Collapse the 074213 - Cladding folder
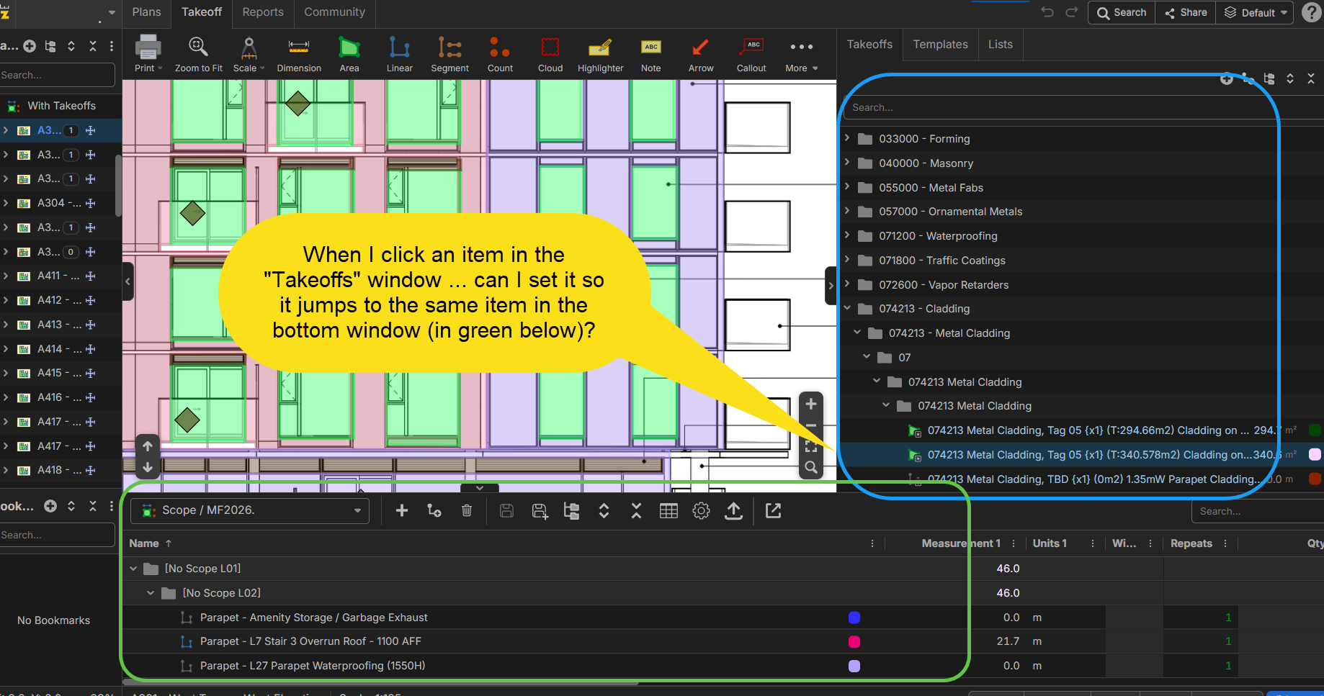Image resolution: width=1324 pixels, height=696 pixels. pos(847,308)
